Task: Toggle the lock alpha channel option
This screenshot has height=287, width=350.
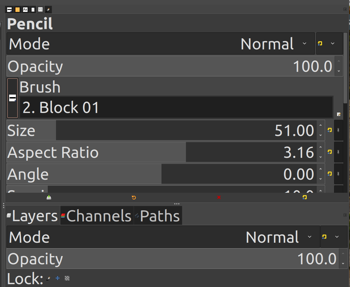Action: tap(67, 278)
